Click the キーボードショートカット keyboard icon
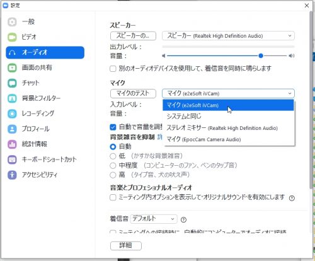 click(12, 159)
